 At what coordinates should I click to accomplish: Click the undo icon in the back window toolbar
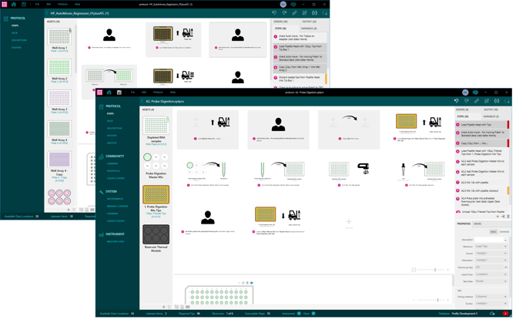tap(274, 13)
